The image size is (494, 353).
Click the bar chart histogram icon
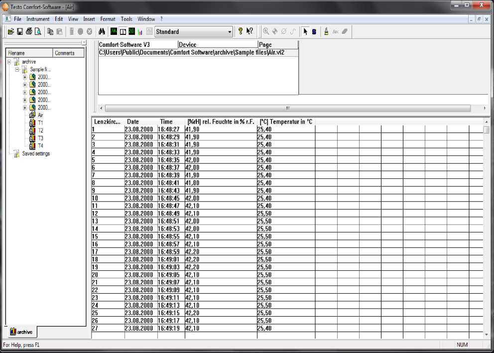click(140, 31)
